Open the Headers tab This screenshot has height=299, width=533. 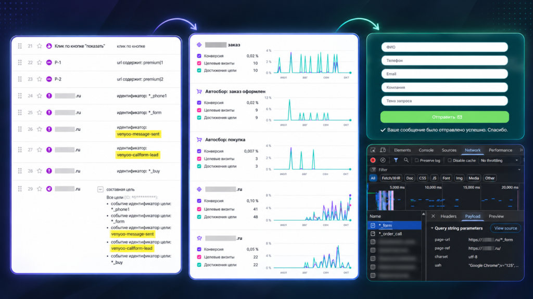[x=448, y=216]
